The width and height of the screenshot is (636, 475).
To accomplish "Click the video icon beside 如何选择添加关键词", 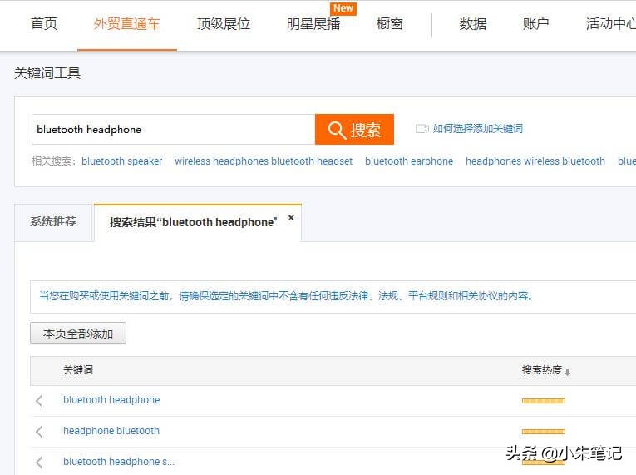I will pyautogui.click(x=422, y=129).
